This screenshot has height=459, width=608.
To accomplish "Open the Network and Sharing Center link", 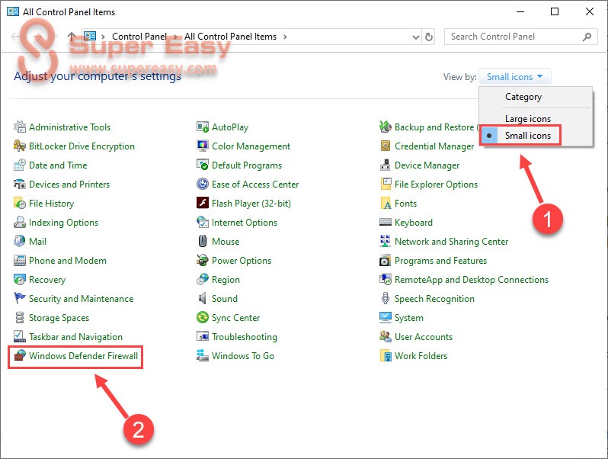I will [451, 242].
